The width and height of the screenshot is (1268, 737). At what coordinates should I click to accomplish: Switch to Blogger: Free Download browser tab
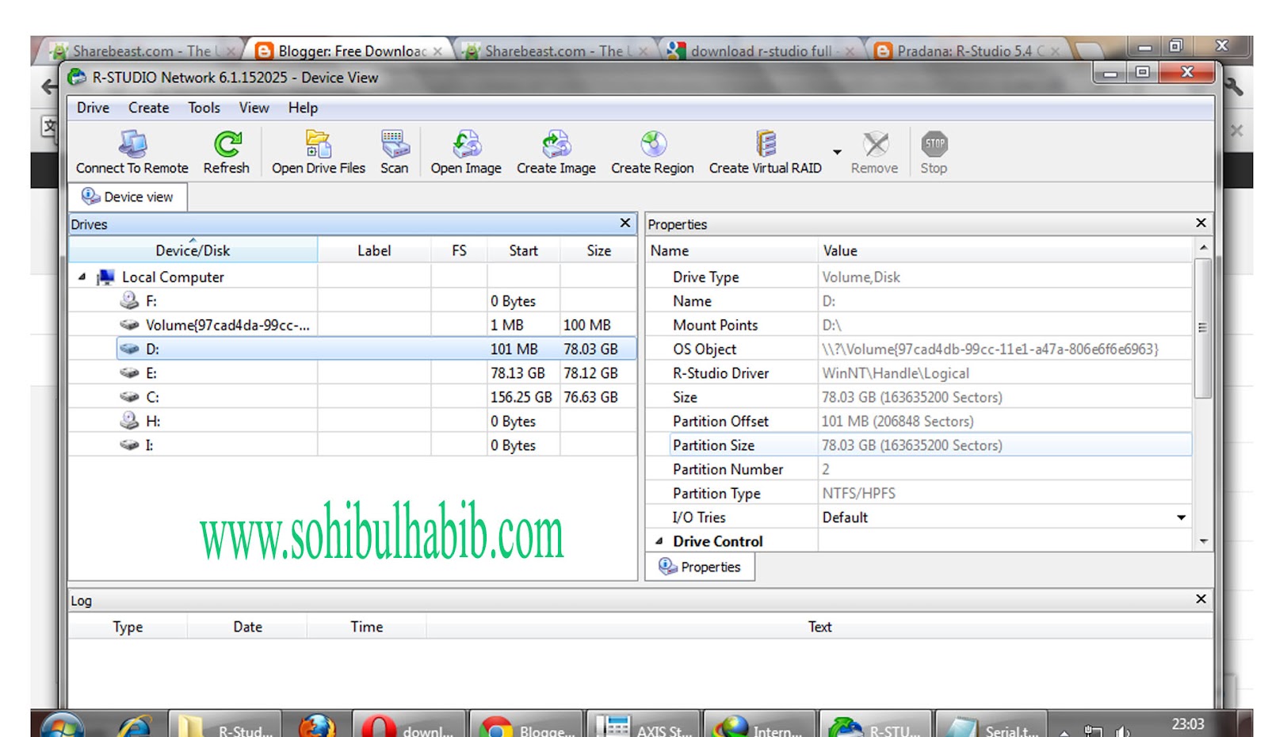click(349, 51)
